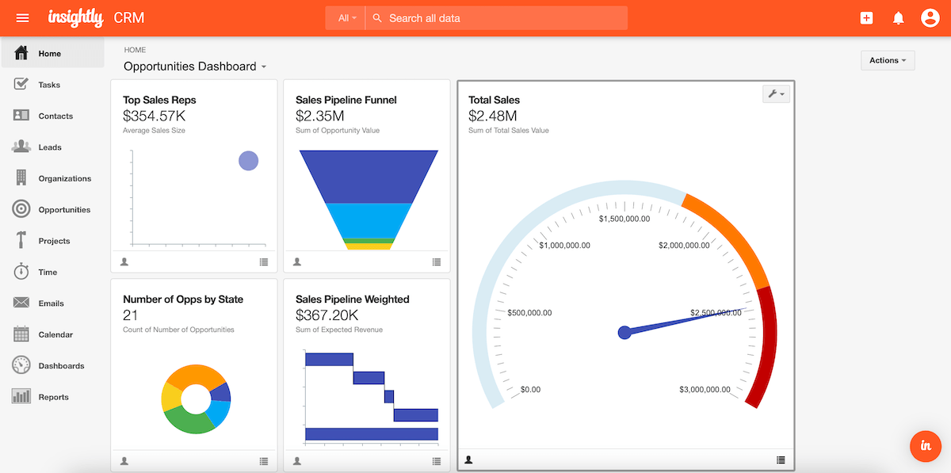Image resolution: width=951 pixels, height=473 pixels.
Task: Open the Actions dropdown
Action: coord(887,60)
